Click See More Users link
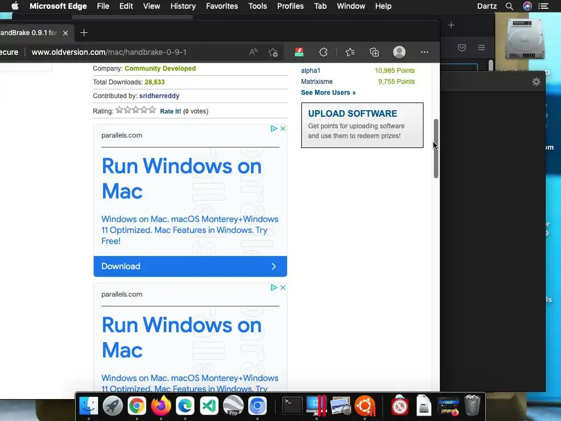The width and height of the screenshot is (561, 421). pos(328,93)
